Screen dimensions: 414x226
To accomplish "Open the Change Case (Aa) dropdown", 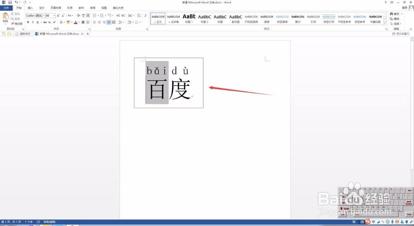I will 70,16.
